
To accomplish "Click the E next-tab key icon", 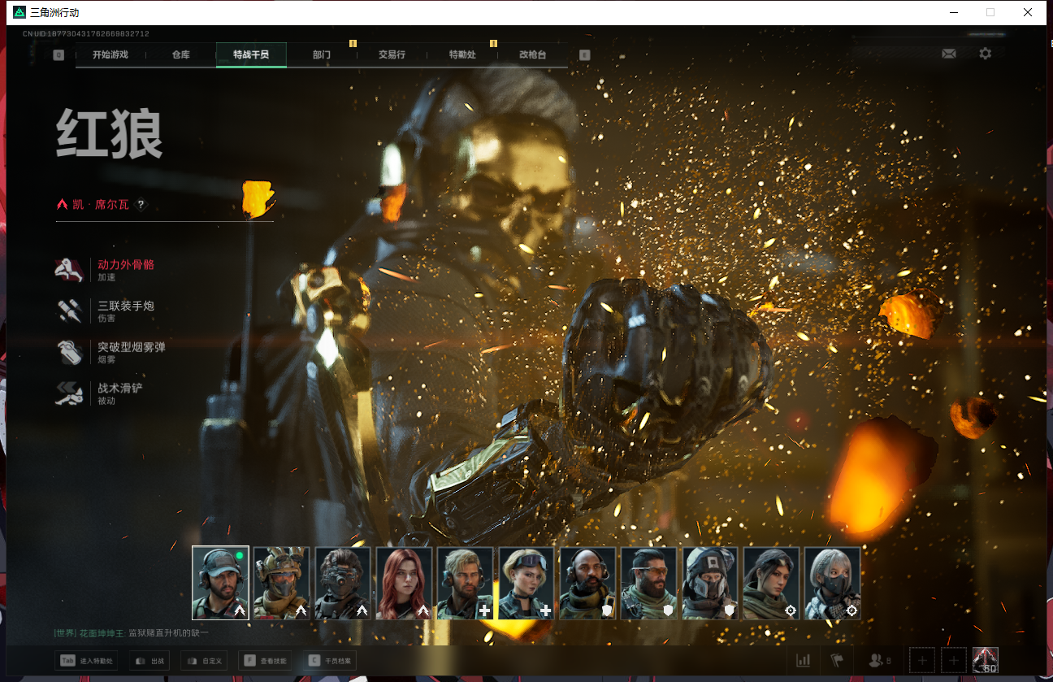I will click(x=584, y=55).
